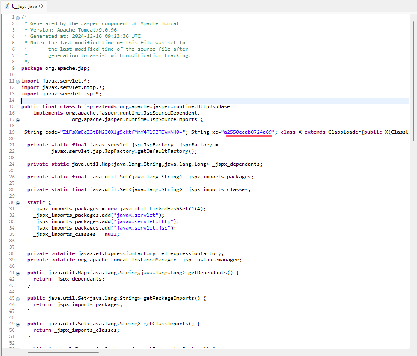Click the Java file icon on the tab
The image size is (417, 356).
click(7, 6)
